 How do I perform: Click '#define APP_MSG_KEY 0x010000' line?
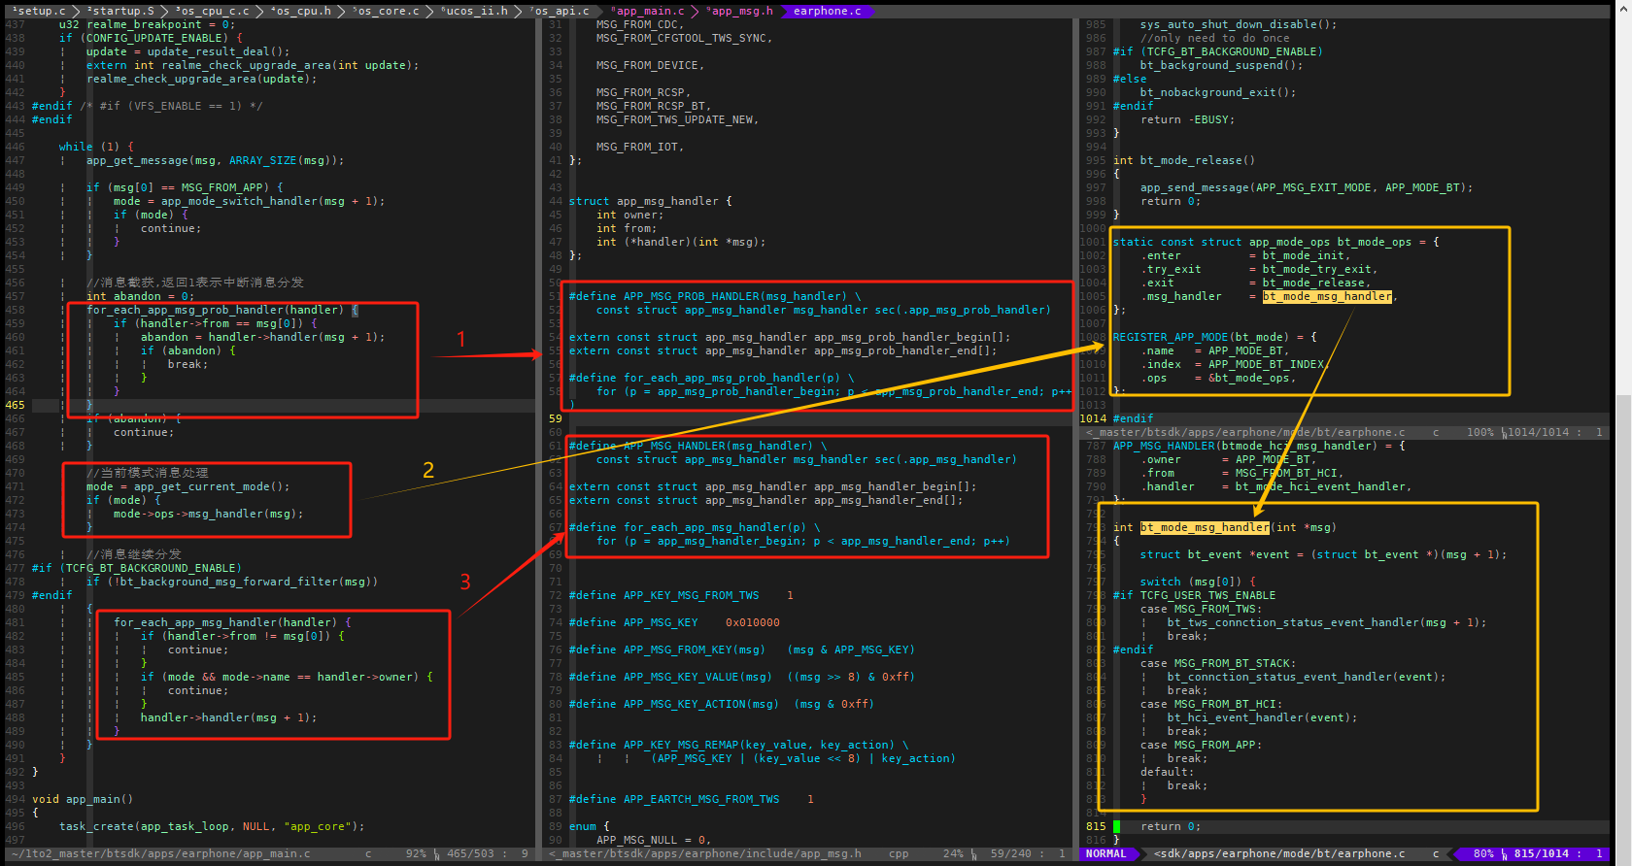coord(674,622)
